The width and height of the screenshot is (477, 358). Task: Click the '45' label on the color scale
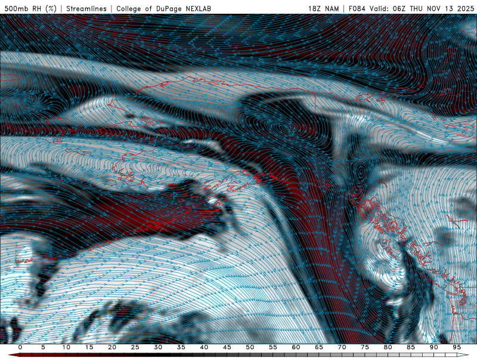tap(227, 347)
